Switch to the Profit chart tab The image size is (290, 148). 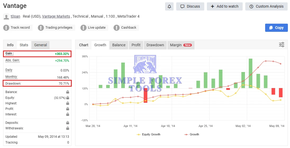click(136, 45)
